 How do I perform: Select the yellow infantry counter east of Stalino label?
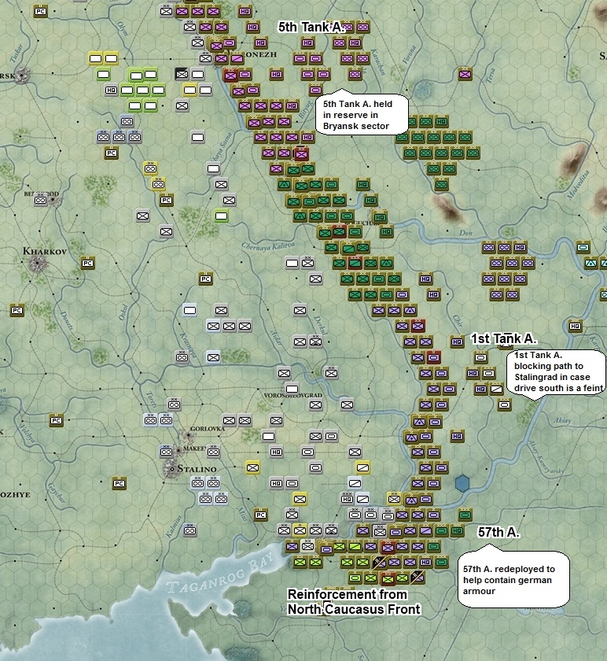252,467
